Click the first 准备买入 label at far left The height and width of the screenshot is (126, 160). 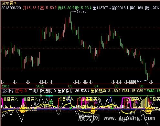point(10,99)
